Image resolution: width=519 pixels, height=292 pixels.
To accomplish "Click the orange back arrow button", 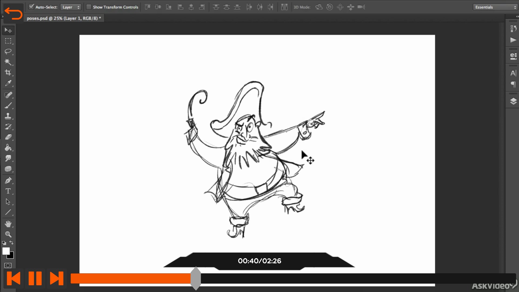I will pyautogui.click(x=14, y=14).
